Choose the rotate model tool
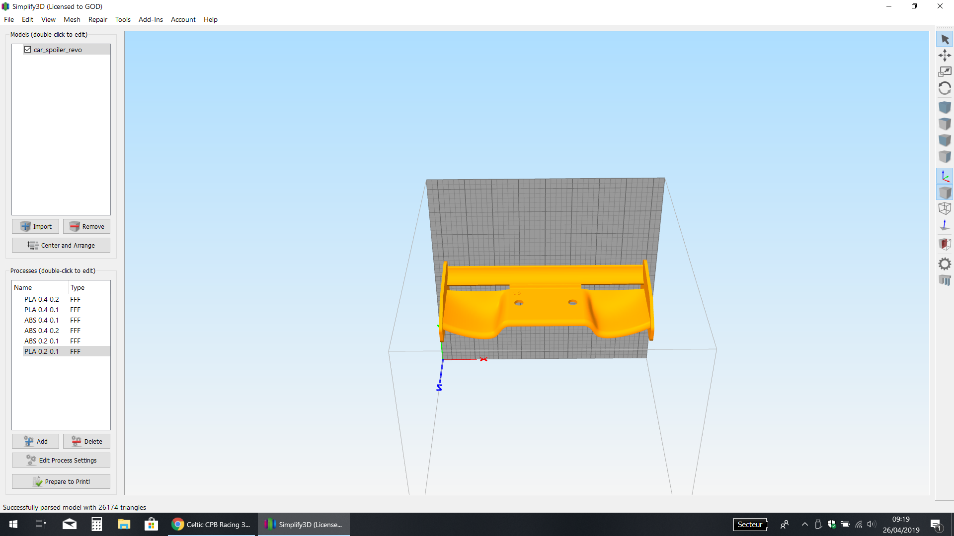This screenshot has width=954, height=536. (x=945, y=88)
